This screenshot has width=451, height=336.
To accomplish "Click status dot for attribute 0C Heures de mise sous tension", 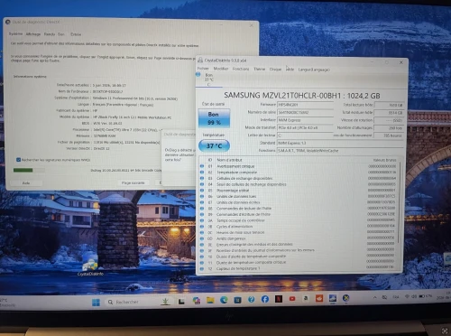I will tap(202, 232).
